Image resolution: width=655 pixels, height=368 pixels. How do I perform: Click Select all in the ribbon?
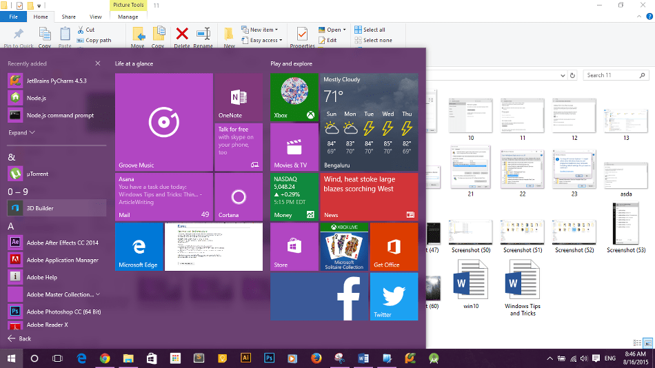(x=370, y=30)
